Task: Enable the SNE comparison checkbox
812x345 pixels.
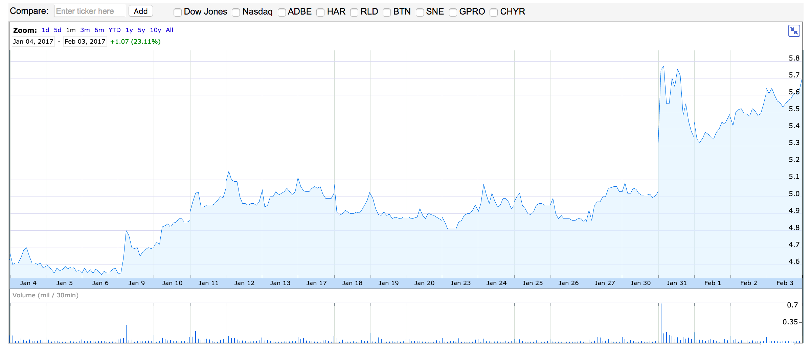Action: [420, 13]
